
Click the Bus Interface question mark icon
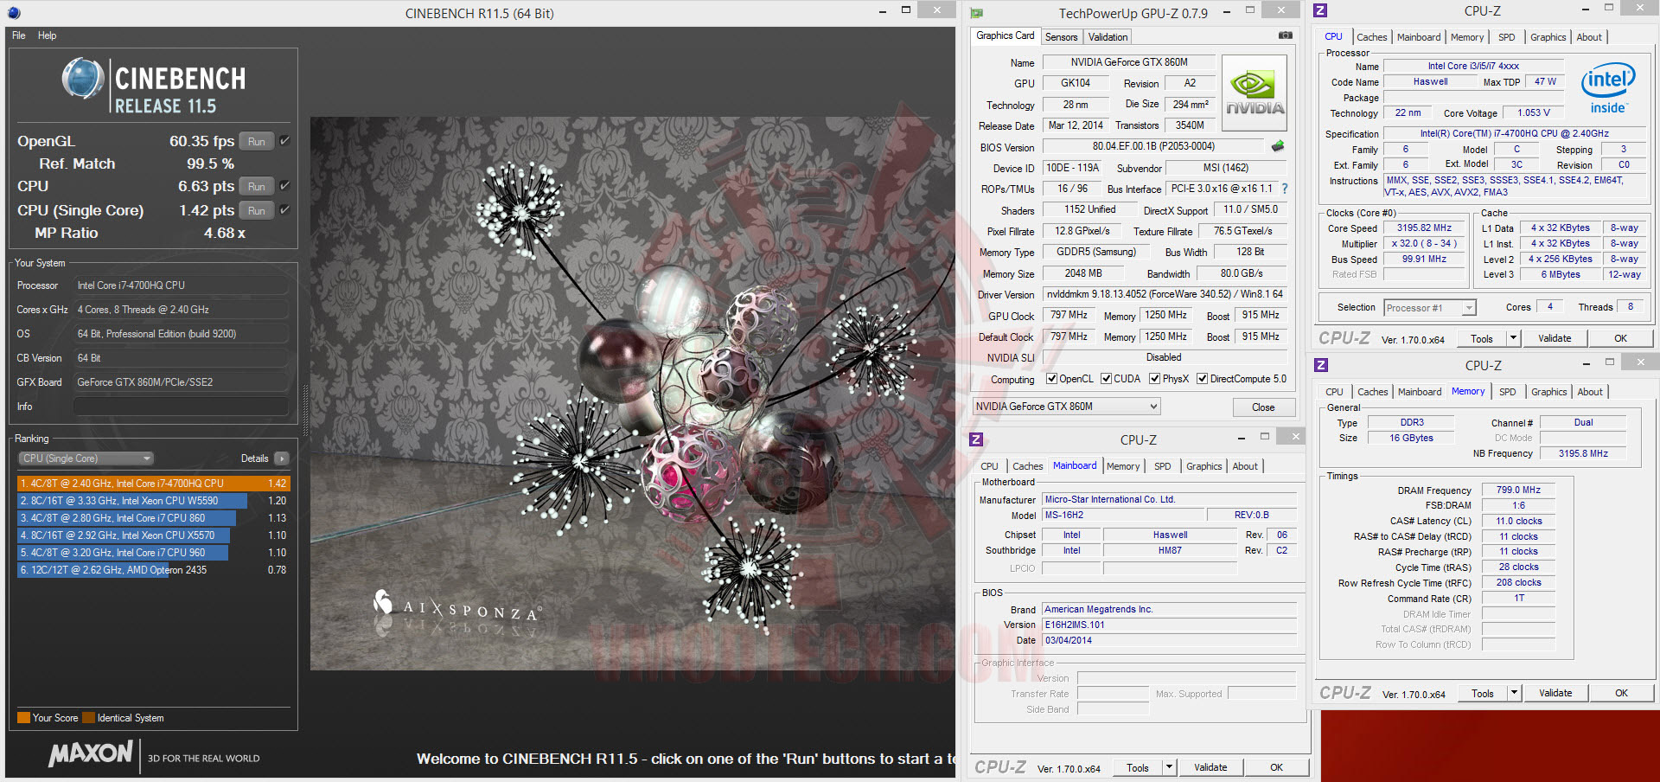(x=1285, y=189)
